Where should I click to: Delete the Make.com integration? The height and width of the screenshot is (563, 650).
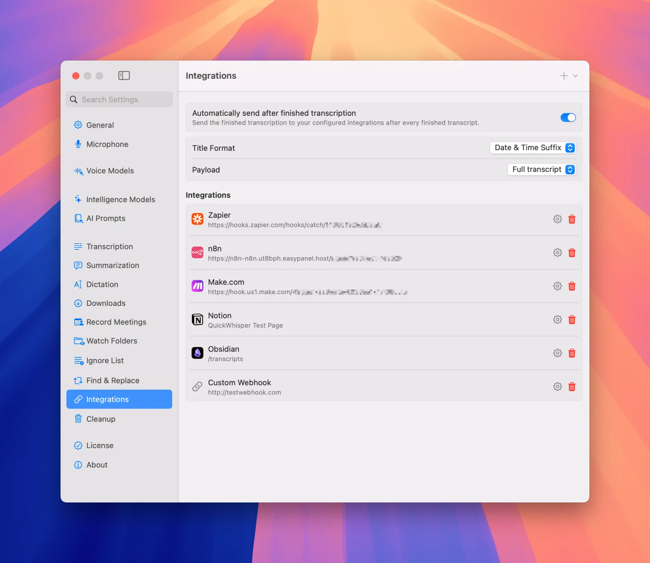point(572,286)
